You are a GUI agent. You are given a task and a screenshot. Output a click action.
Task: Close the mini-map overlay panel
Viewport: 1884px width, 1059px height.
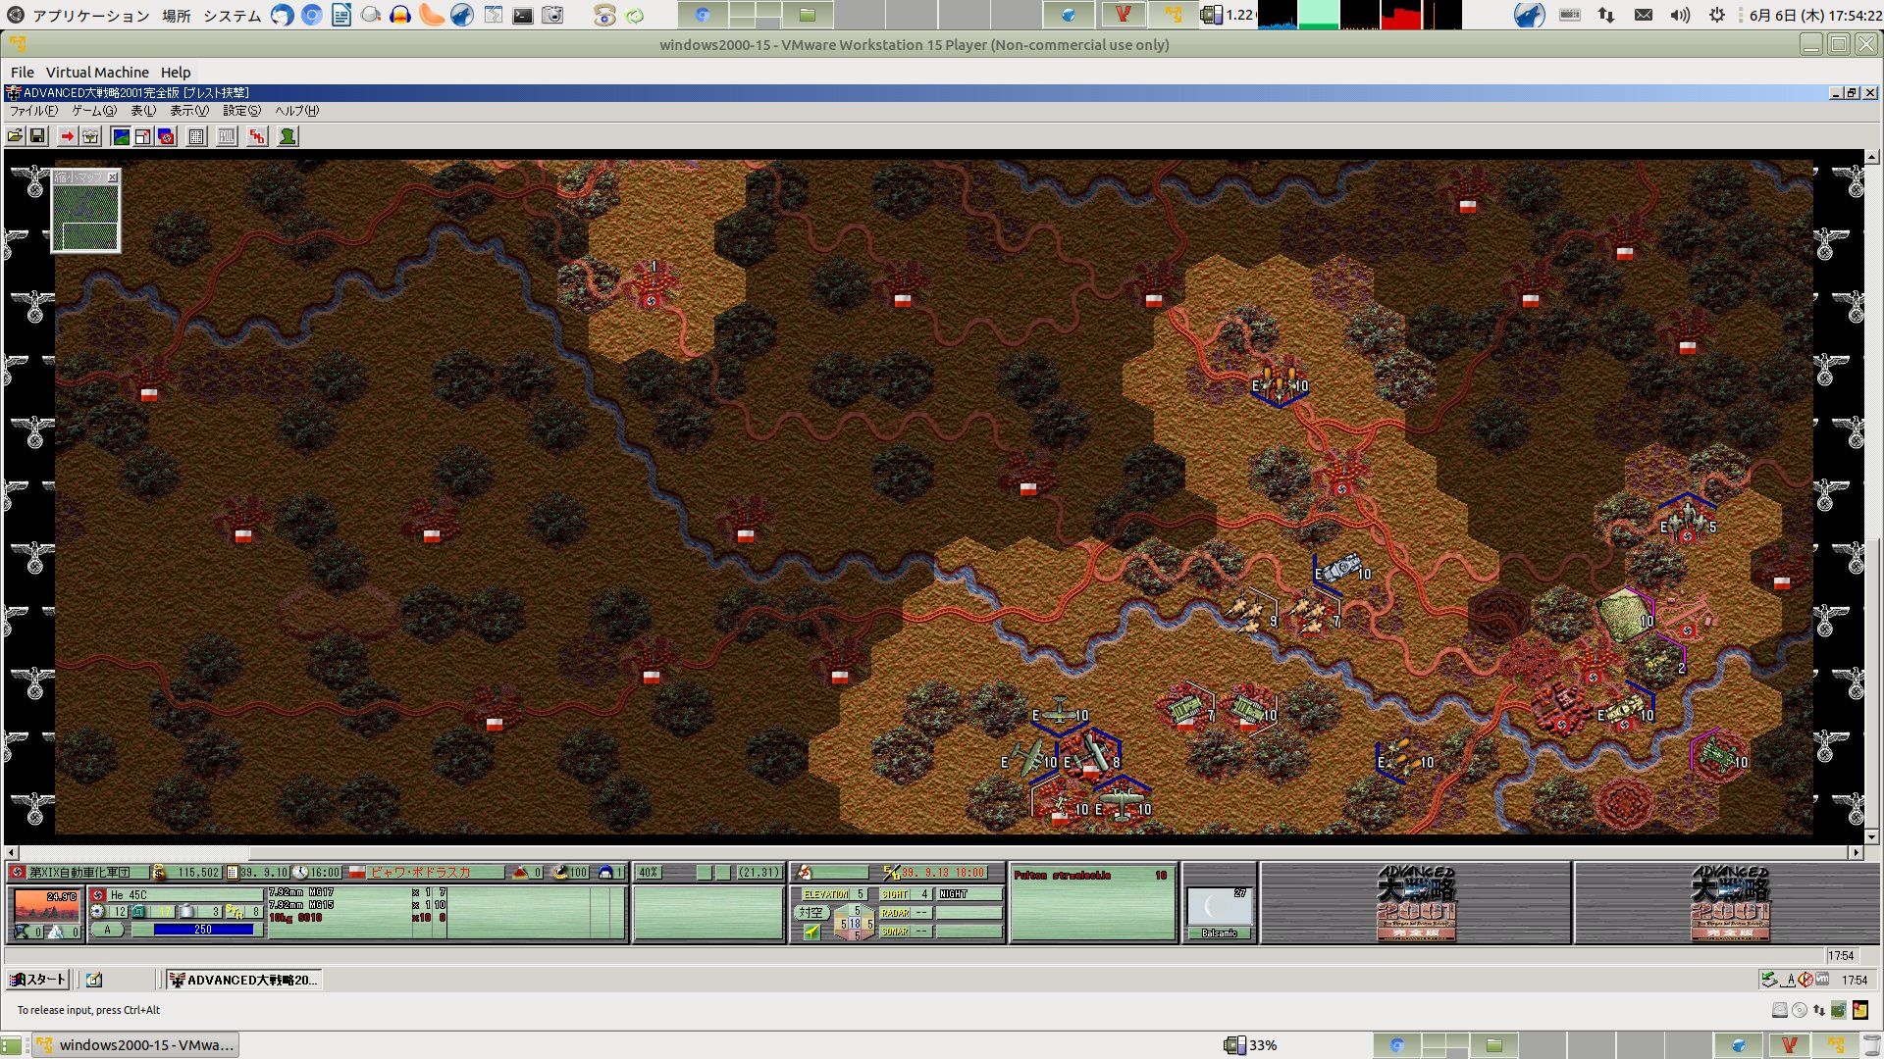click(113, 177)
